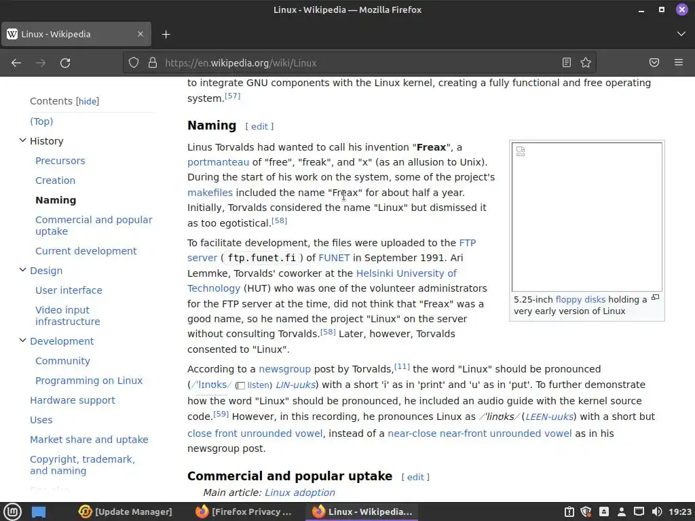Jump to citation [57]
The height and width of the screenshot is (521, 695).
click(233, 96)
